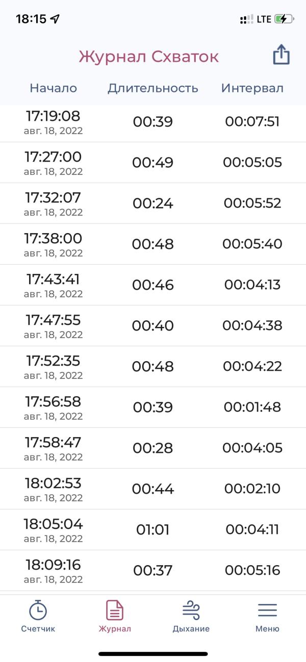This screenshot has height=662, width=306.
Task: Tap the battery charging indicator
Action: (x=285, y=19)
